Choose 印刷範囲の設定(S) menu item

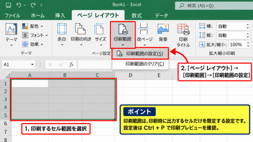click(x=140, y=54)
